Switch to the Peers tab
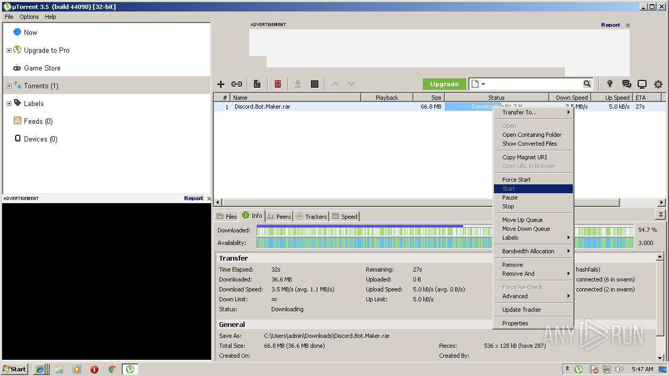Viewport: 669px width, 376px height. [279, 216]
